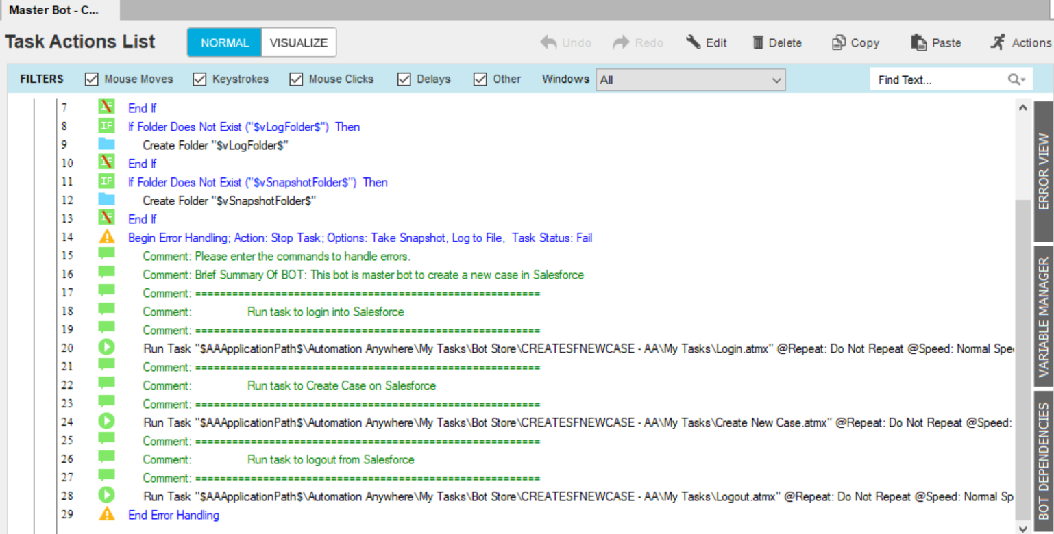The width and height of the screenshot is (1054, 534).
Task: Open the Actions running-man icon
Action: (x=998, y=42)
